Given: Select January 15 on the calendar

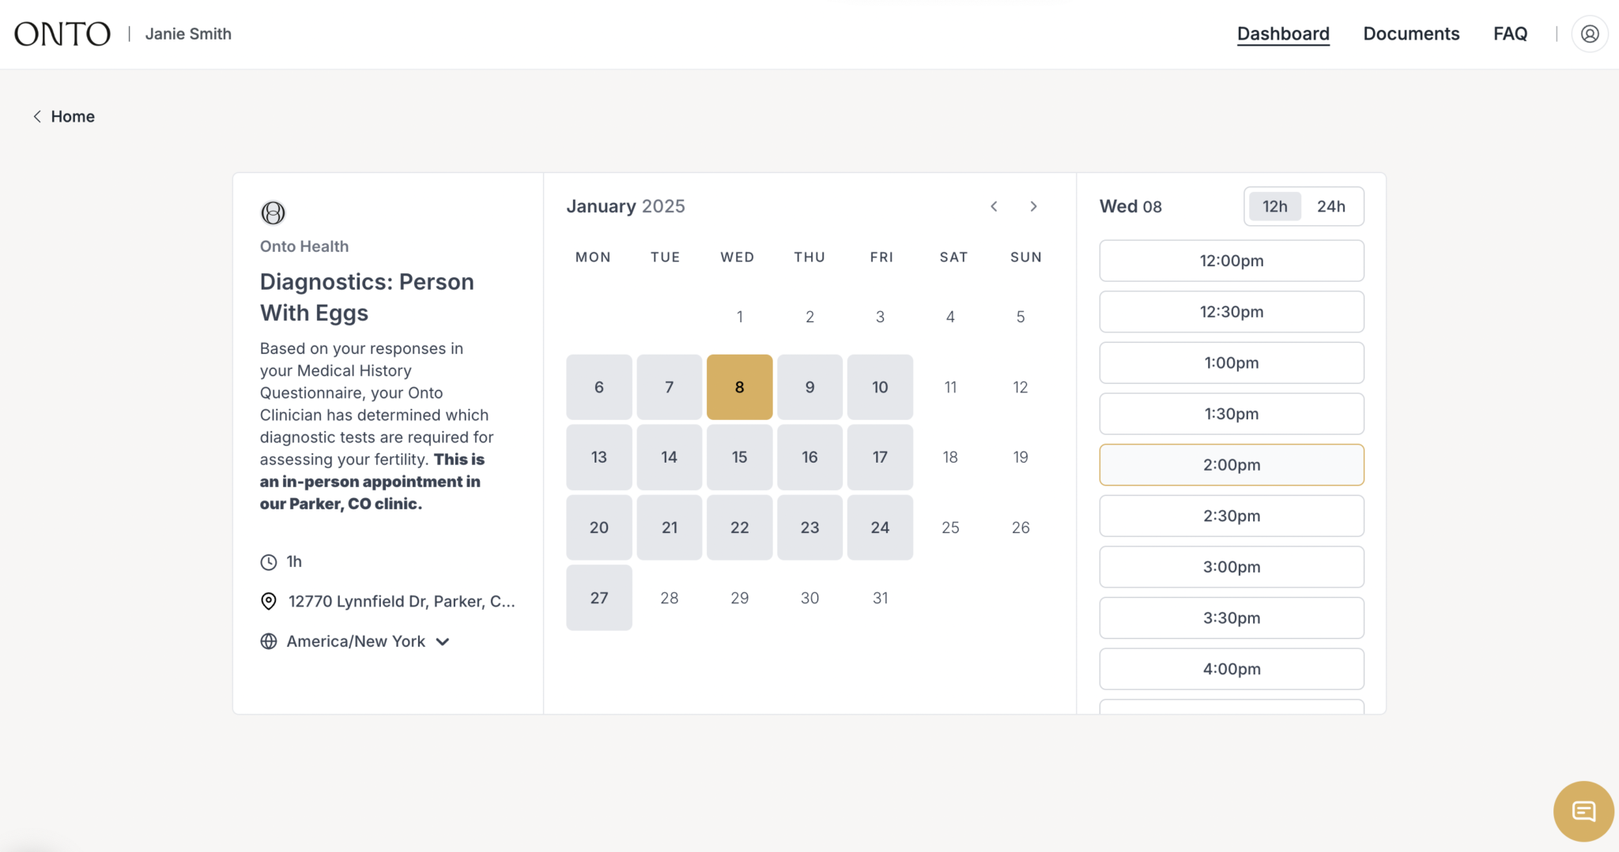Looking at the screenshot, I should [x=739, y=456].
